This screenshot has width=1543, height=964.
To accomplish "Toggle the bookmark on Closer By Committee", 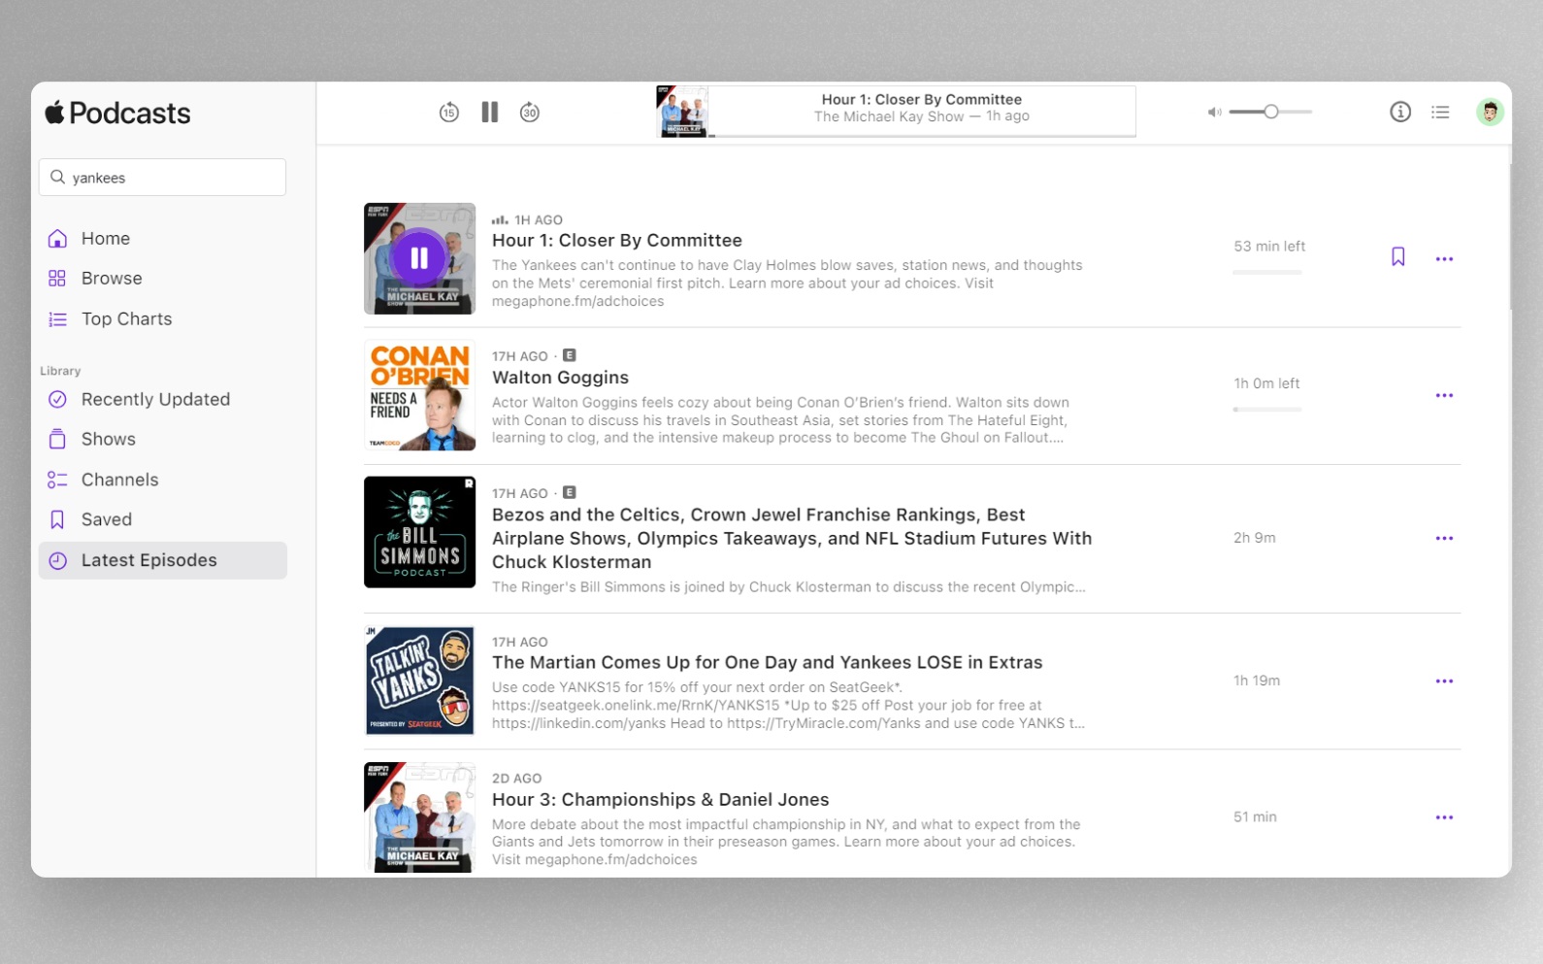I will tap(1397, 257).
